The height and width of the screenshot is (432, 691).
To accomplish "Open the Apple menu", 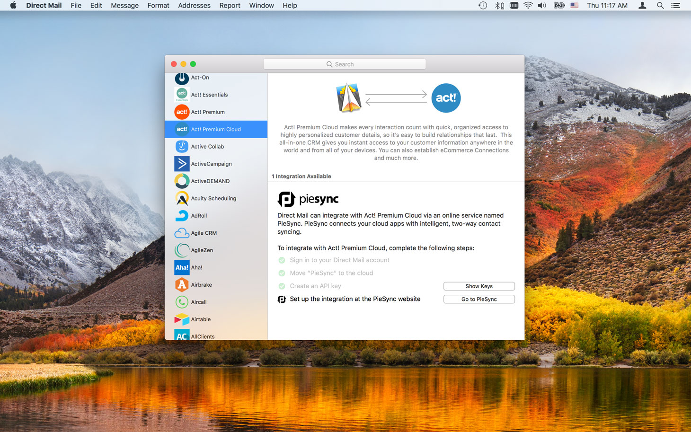I will click(13, 6).
